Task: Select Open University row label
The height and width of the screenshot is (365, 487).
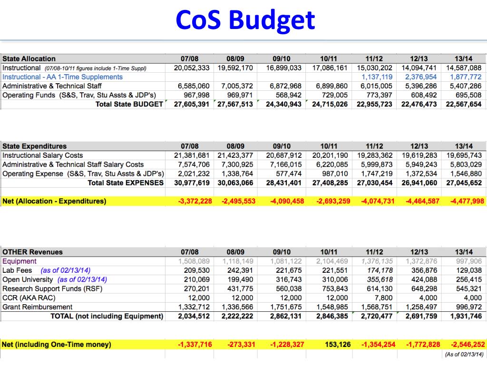Action: coord(55,279)
